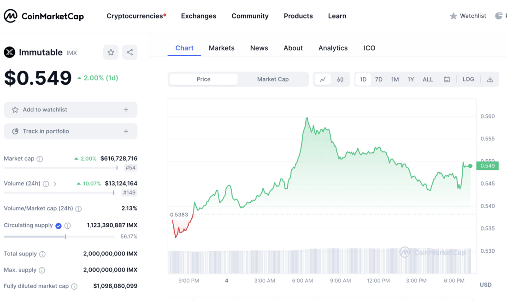Click the verified badge on Circulating supply
Viewport: 507px width, 301px height.
[x=59, y=226]
